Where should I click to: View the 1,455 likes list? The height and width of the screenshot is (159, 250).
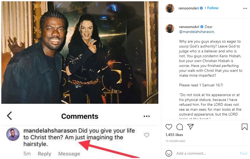(174, 135)
